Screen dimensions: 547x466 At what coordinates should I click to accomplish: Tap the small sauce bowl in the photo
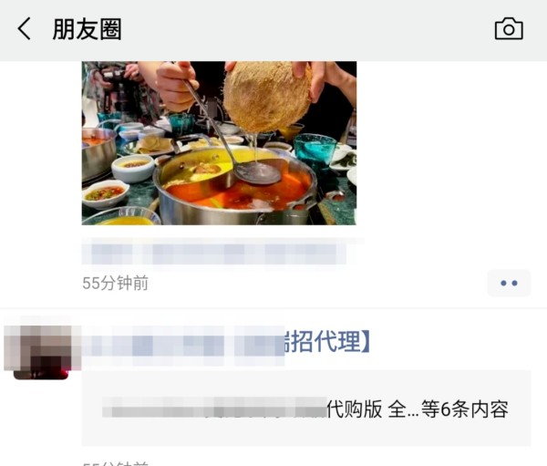[104, 194]
